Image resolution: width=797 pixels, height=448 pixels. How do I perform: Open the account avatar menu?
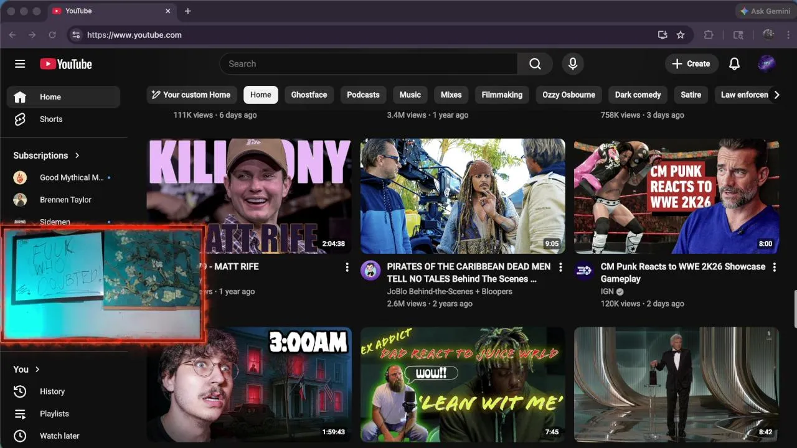coord(766,63)
